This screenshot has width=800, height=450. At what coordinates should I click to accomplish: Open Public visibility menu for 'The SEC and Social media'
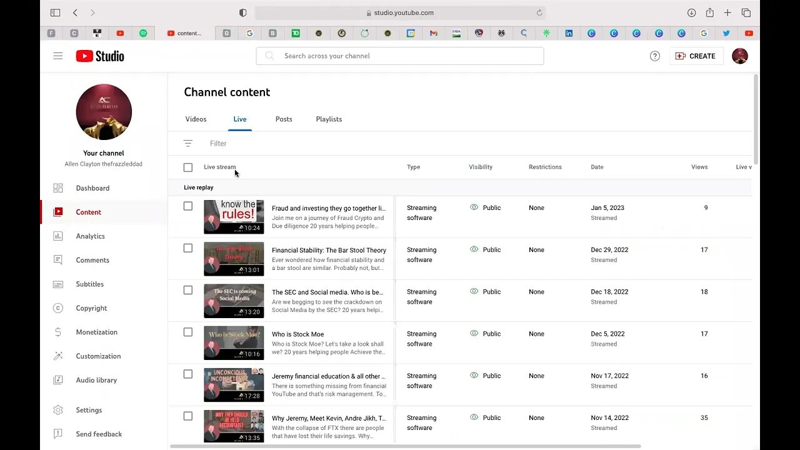486,291
